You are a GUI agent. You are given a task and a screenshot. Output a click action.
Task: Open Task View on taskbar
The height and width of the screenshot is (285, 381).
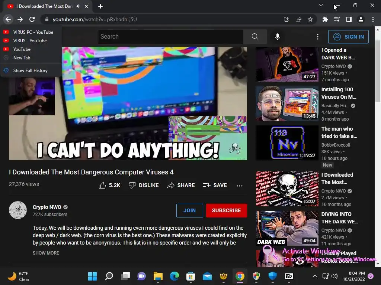[125, 276]
